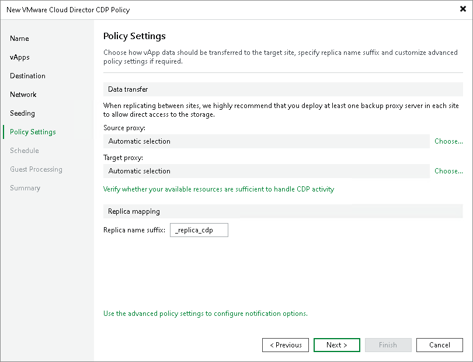The width and height of the screenshot is (473, 362).
Task: Click the Replica name suffix label
Action: (134, 230)
